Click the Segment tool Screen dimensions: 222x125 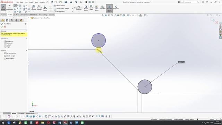116,7
